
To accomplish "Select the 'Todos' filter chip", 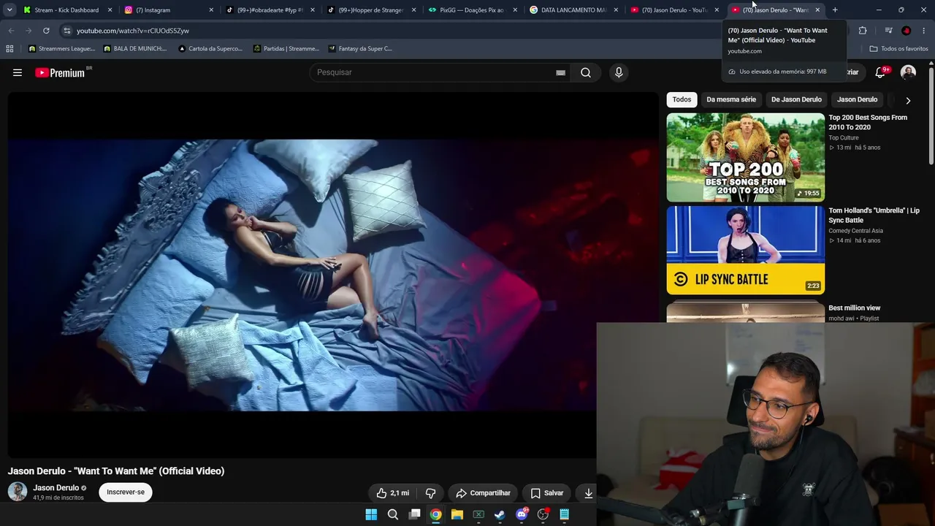I will tap(682, 99).
